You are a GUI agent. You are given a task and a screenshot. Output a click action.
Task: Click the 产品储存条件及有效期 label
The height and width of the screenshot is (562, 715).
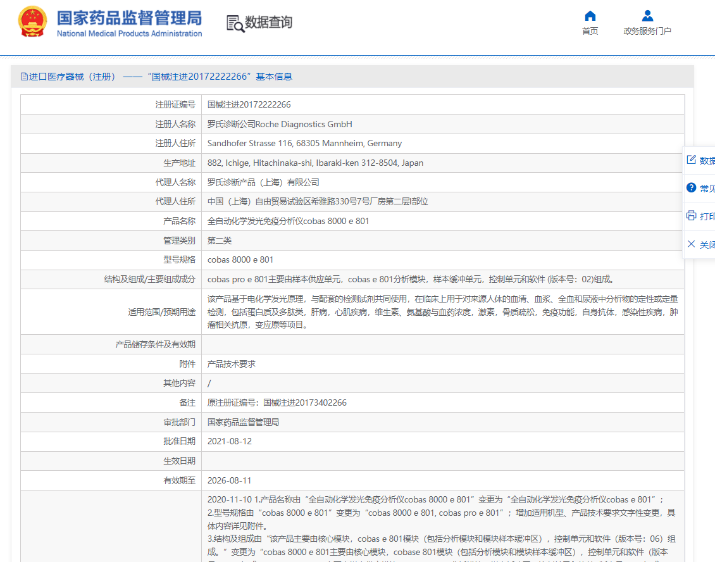tap(155, 344)
